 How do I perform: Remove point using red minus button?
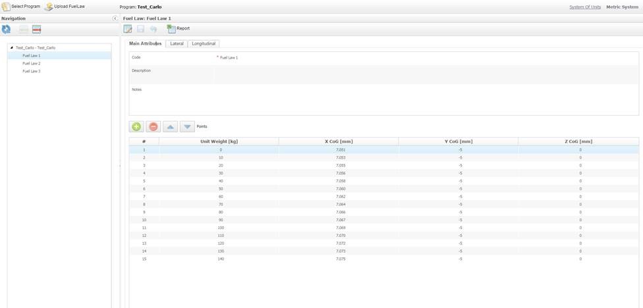click(154, 126)
